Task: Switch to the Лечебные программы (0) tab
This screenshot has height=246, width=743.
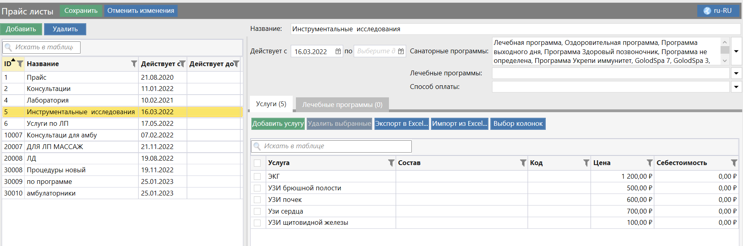Action: coord(342,105)
